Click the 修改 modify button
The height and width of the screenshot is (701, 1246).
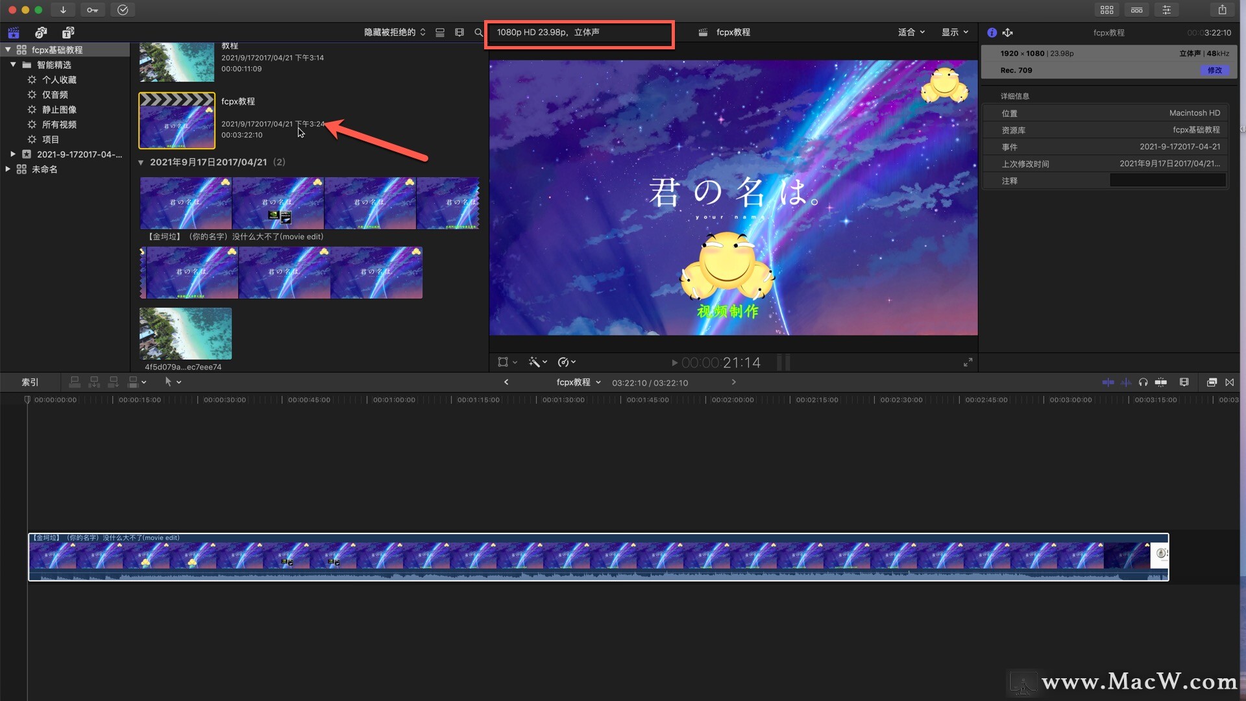point(1214,70)
